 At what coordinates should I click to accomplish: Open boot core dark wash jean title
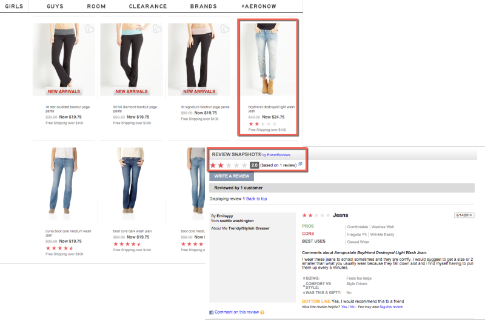(x=132, y=231)
